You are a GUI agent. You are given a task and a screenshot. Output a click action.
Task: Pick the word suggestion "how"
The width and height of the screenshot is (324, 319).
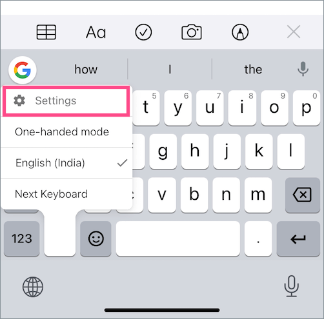[x=86, y=70]
